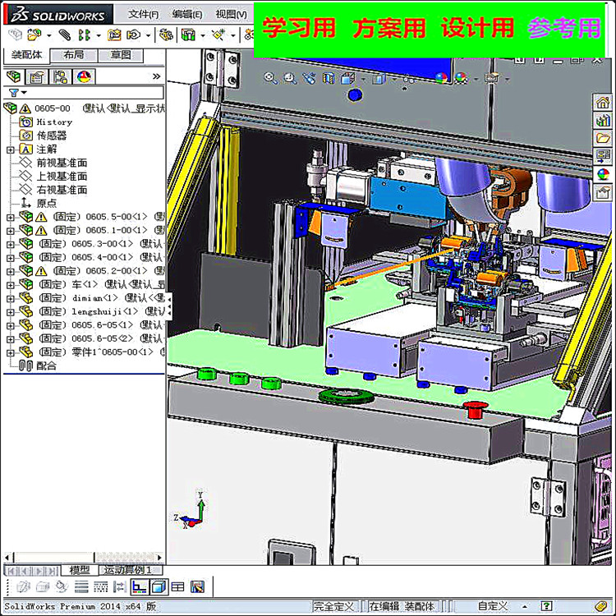Open the PropertyManager tab icon

[36, 76]
